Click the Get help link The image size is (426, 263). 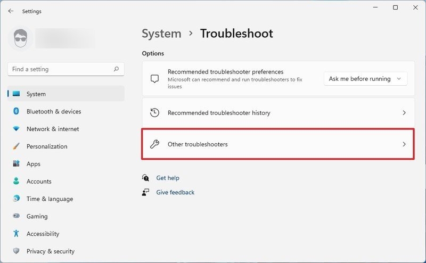[168, 178]
